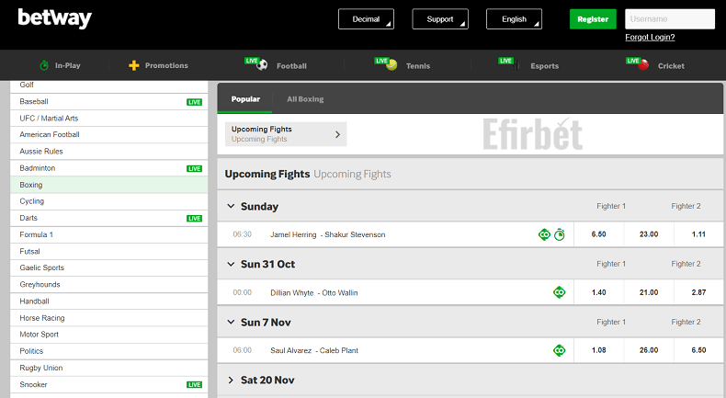Click the betway logo
The height and width of the screenshot is (398, 726).
point(54,18)
